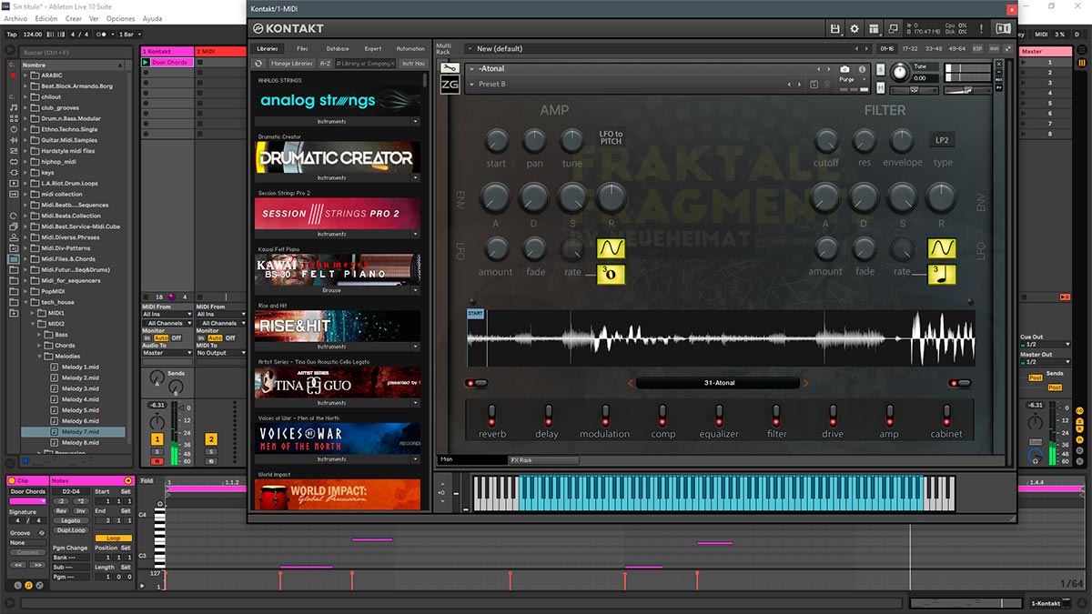Open Audio To Master dropdown
Viewport: 1092px width, 614px height.
tap(166, 353)
